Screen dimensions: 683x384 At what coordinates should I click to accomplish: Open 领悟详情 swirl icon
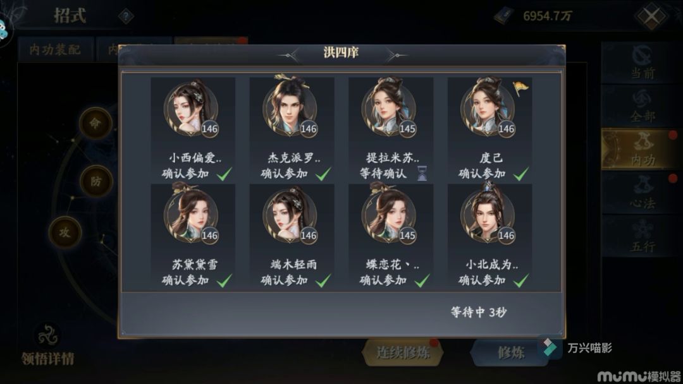tap(48, 337)
